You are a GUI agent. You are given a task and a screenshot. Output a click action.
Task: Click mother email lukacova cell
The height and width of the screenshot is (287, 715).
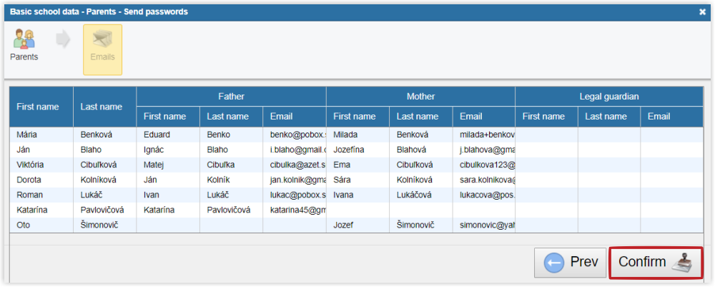[x=483, y=195]
